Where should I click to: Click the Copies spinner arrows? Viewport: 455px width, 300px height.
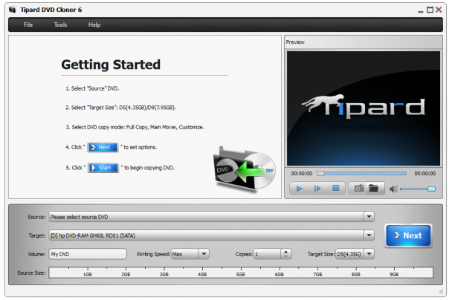(x=286, y=254)
